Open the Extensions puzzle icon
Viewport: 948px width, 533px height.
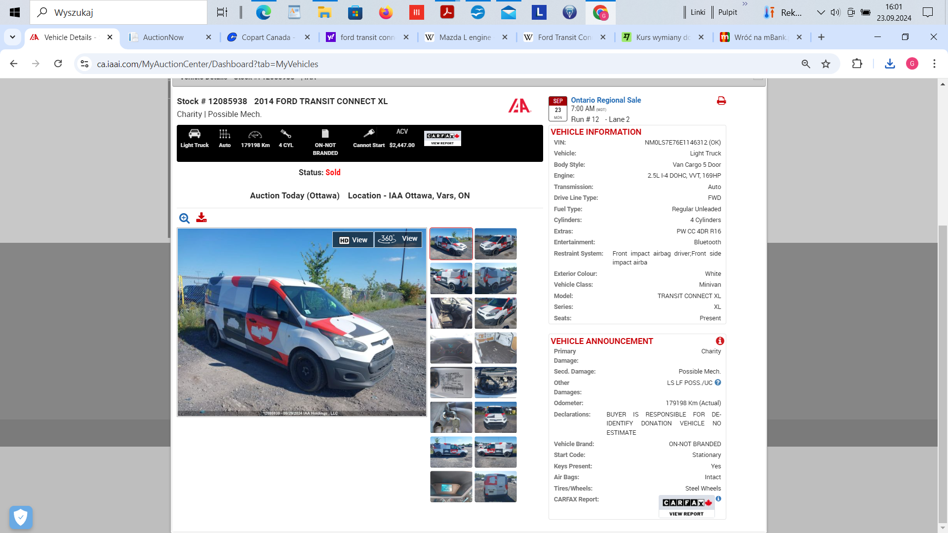point(857,64)
